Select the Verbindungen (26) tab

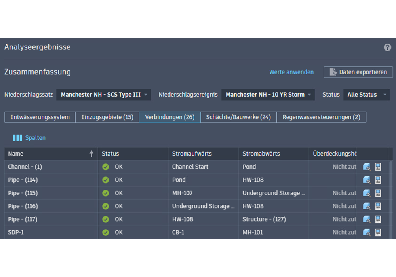click(170, 117)
